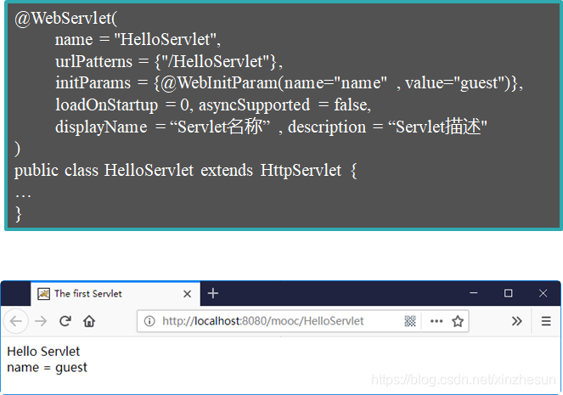
Task: Reload the HelloServlet page
Action: [65, 320]
